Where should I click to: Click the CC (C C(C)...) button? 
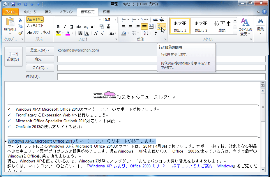tap(40, 68)
